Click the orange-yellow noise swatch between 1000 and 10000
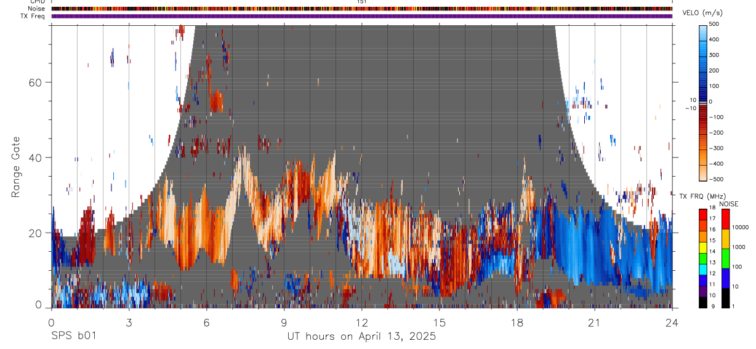This screenshot has width=756, height=349. point(725,239)
